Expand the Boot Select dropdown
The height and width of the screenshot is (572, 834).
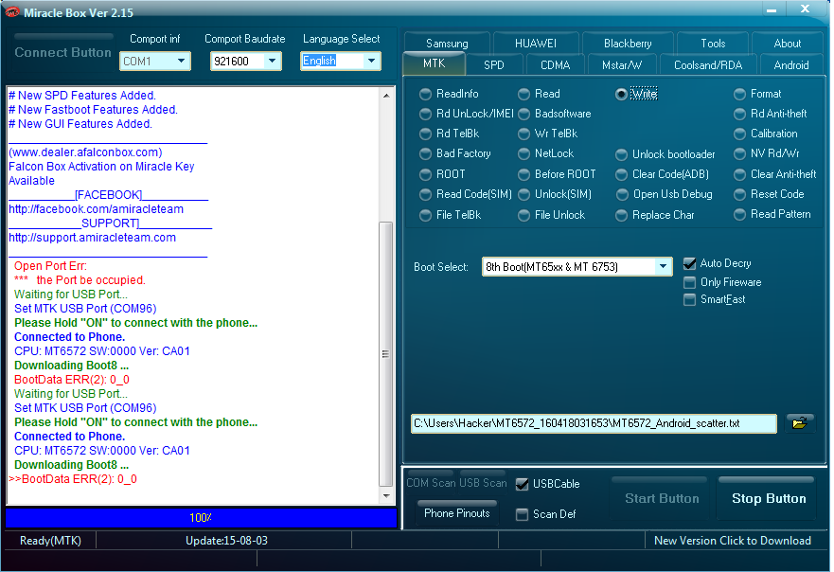663,266
